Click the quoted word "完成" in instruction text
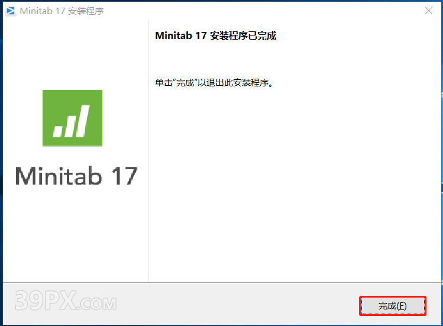Viewport: 443px width, 326px height. (x=185, y=83)
